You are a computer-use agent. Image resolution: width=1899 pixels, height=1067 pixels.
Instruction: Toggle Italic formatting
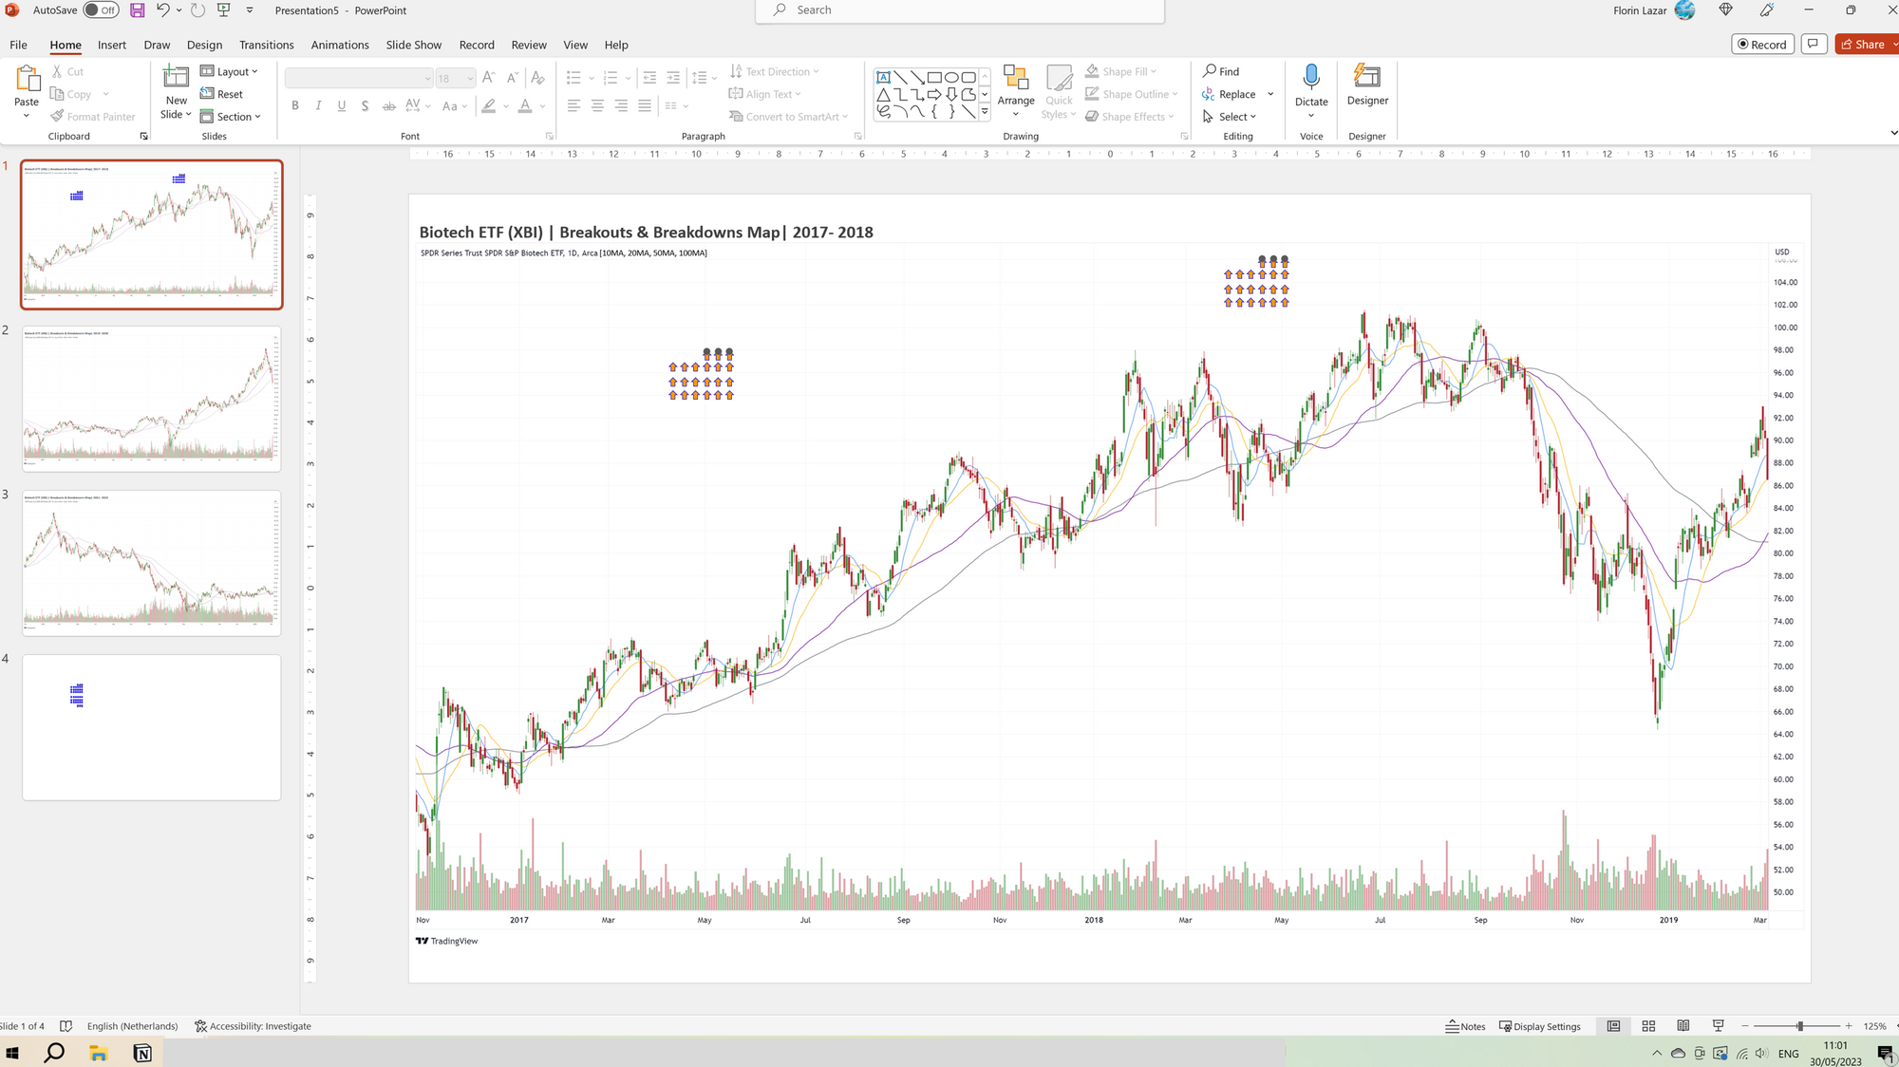(x=318, y=106)
